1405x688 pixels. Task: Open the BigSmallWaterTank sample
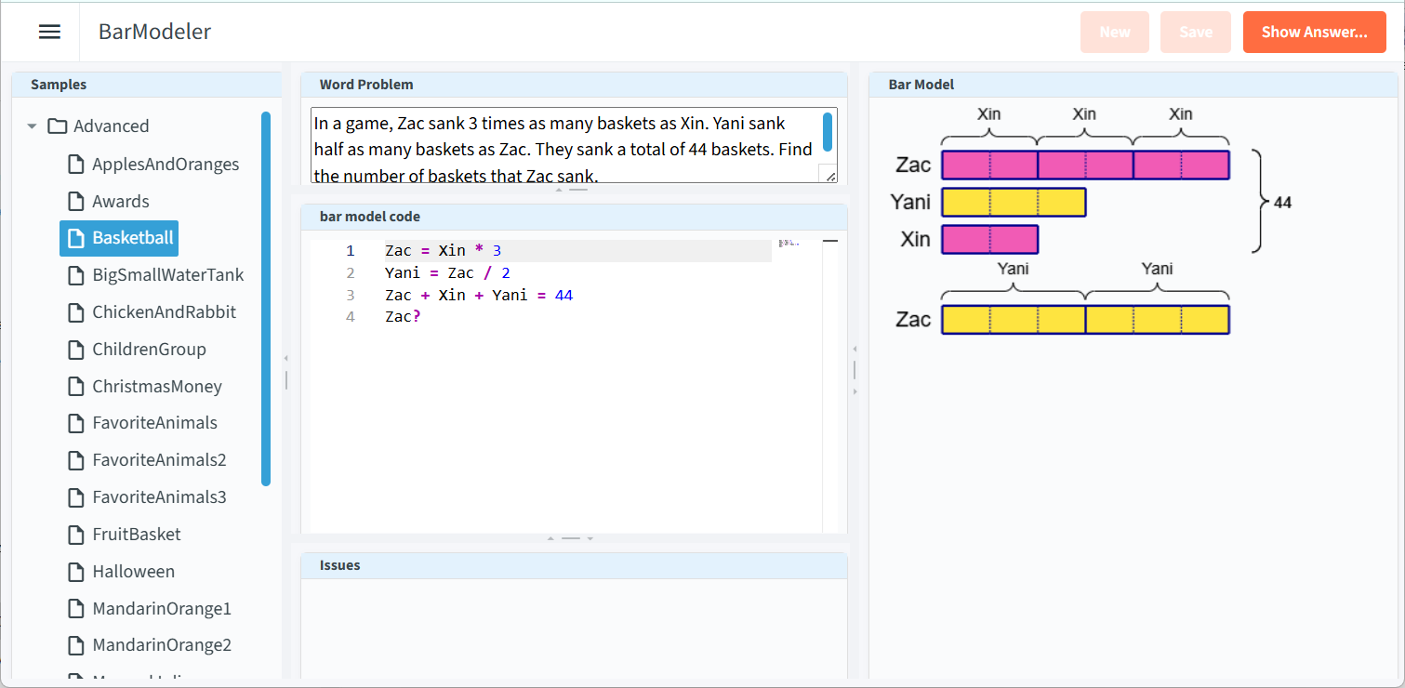coord(167,275)
